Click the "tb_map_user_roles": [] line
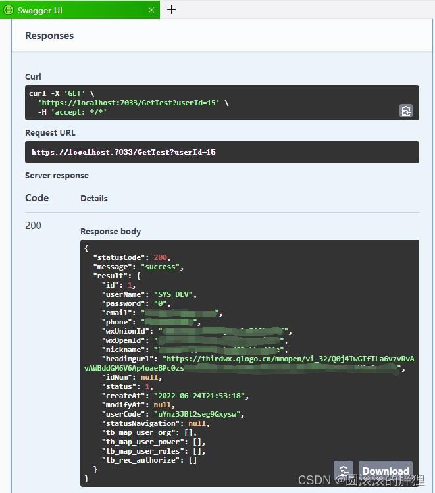The height and width of the screenshot is (493, 435). pos(153,451)
